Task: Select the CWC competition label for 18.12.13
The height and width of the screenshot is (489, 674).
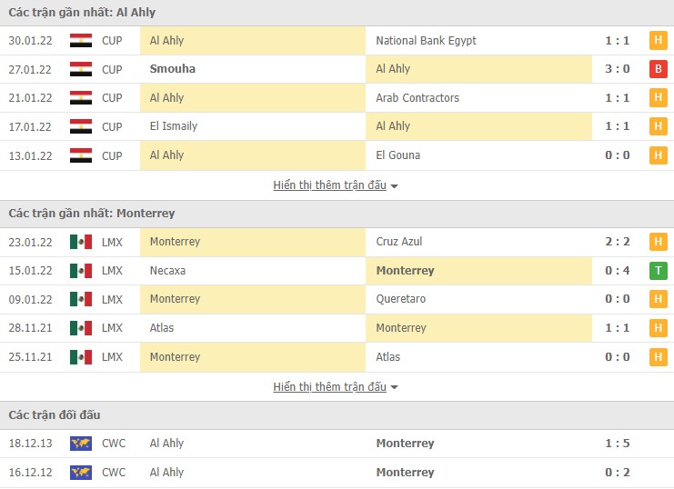Action: pos(114,444)
